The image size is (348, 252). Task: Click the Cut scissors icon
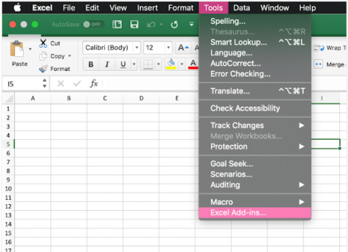(43, 43)
